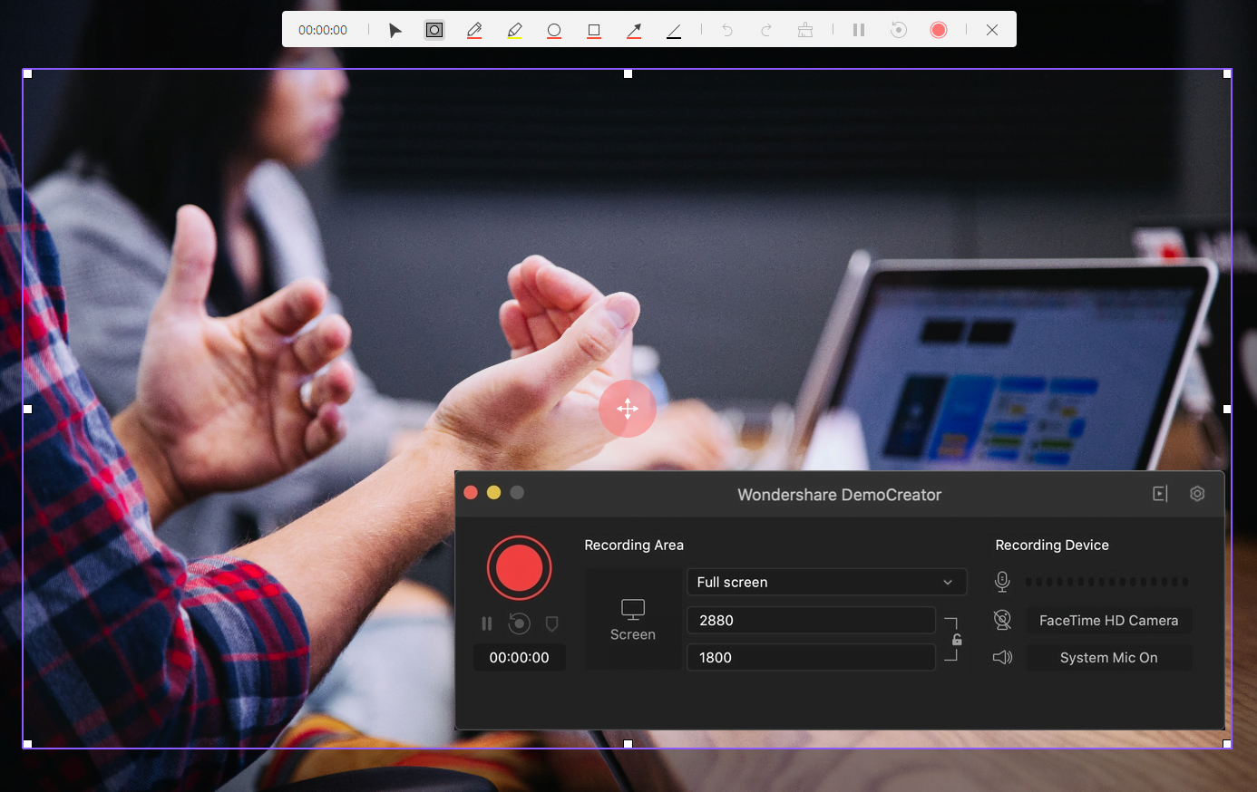Open the Full screen dropdown

[x=826, y=582]
